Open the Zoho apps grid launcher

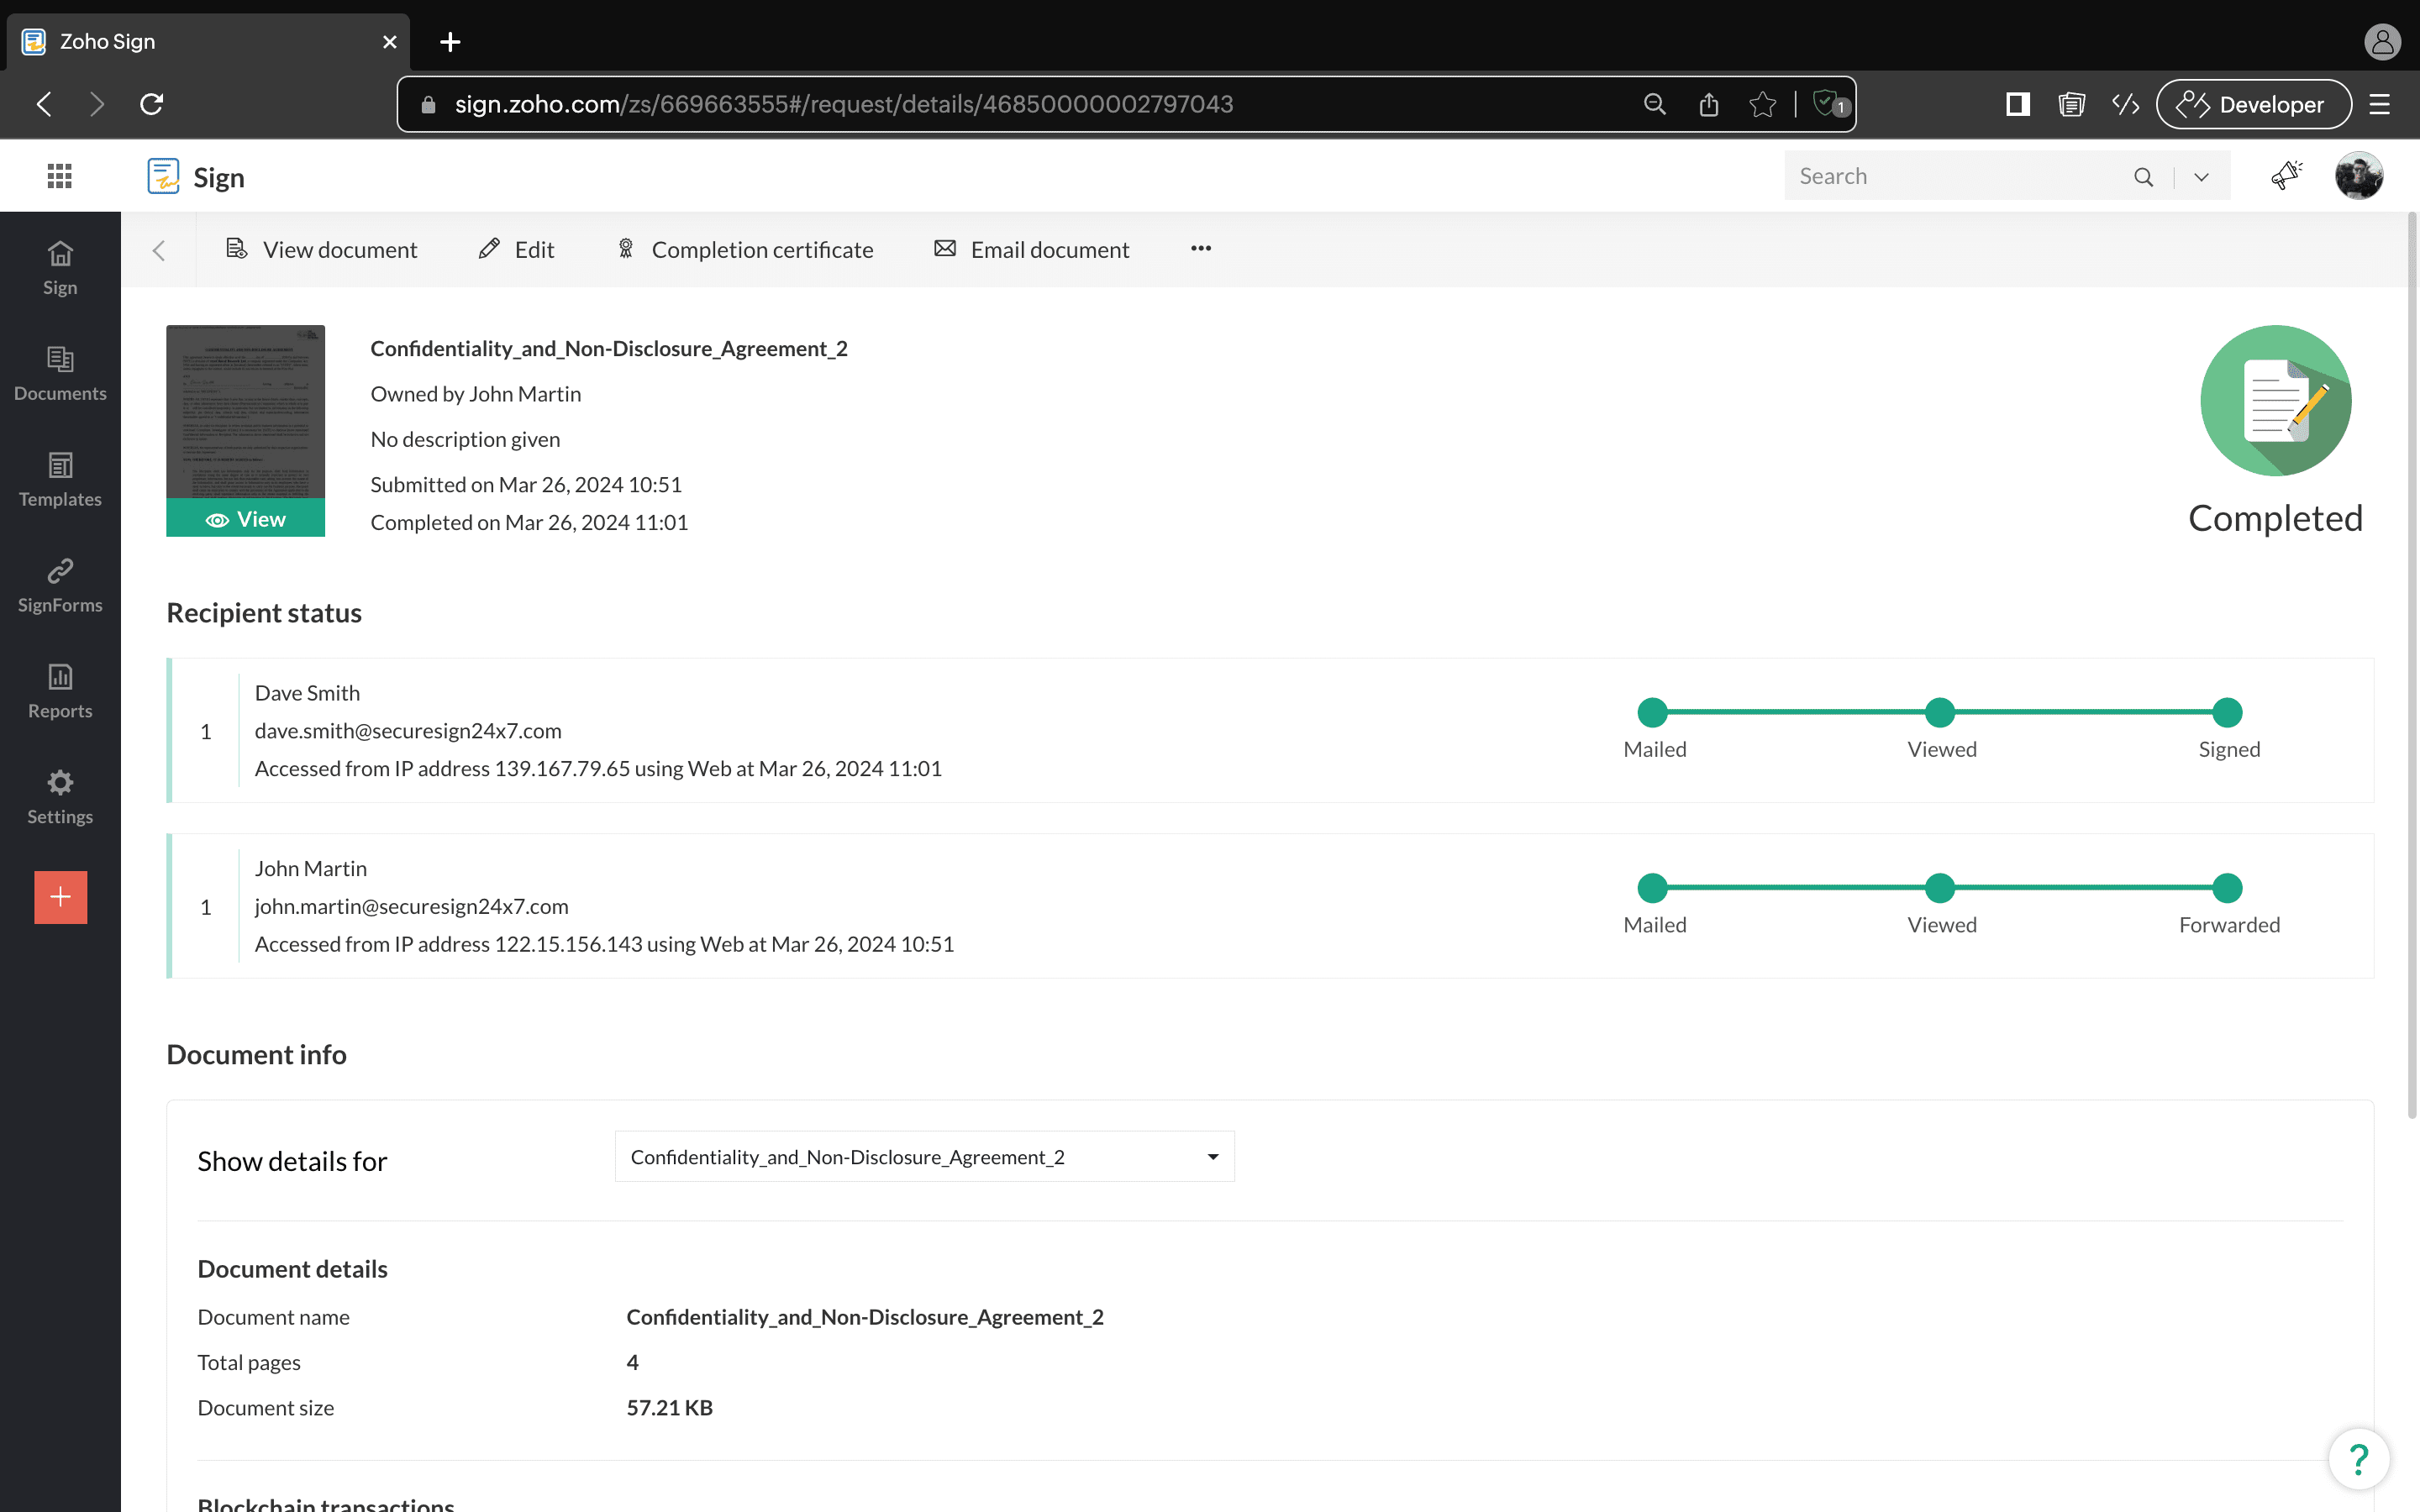(x=59, y=177)
